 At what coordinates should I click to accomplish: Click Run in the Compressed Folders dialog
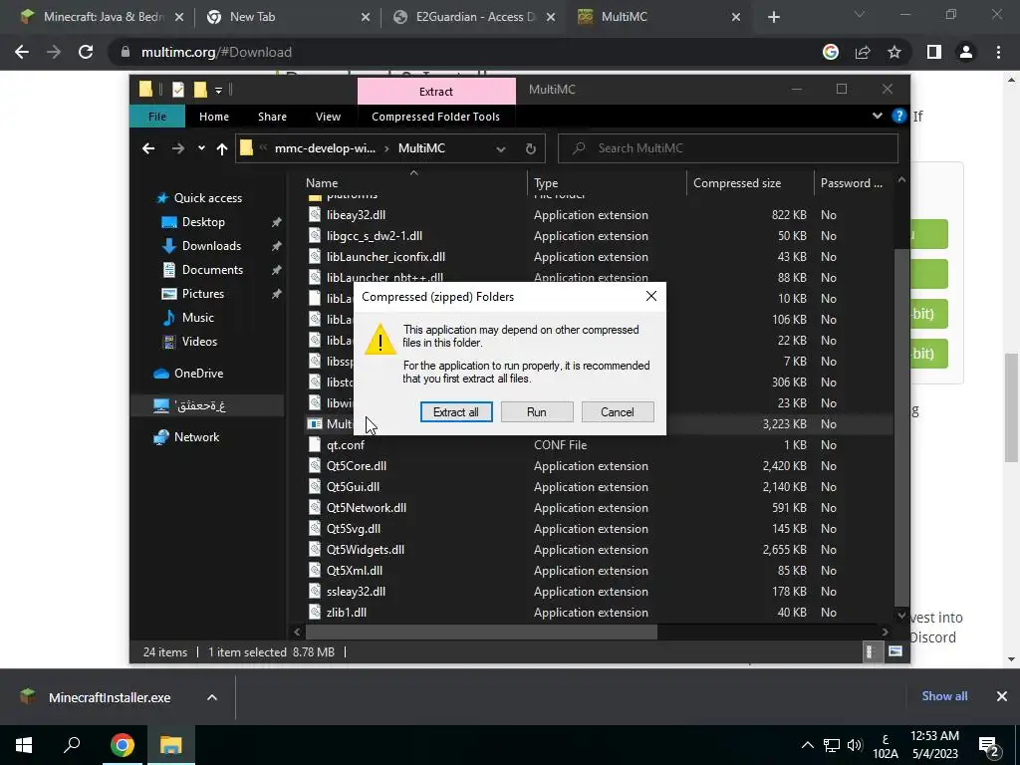coord(537,411)
